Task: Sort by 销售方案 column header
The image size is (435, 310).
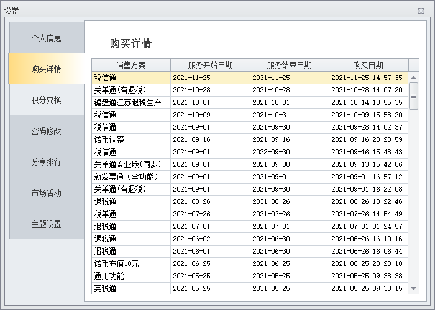Action: click(x=131, y=65)
